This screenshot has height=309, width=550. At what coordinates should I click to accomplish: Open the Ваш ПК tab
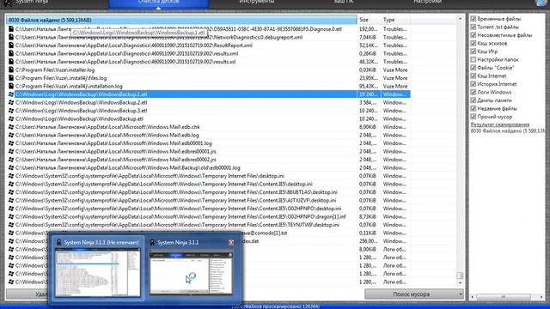coord(344,2)
